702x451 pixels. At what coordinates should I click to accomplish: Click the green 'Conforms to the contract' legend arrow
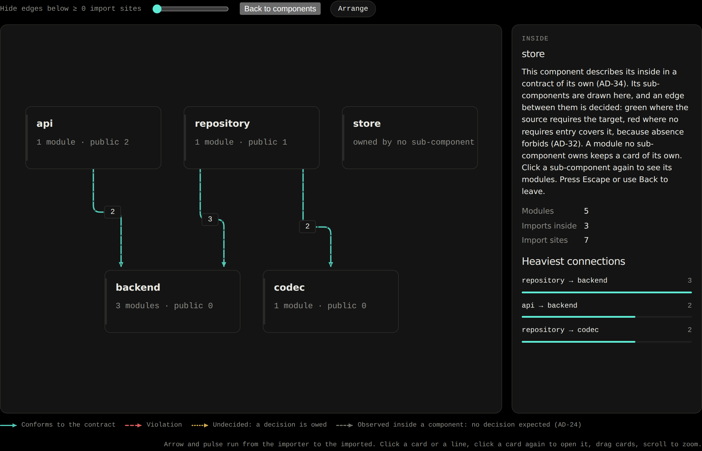(8, 425)
